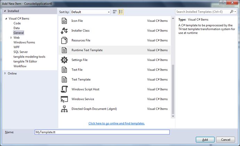
Task: Select the WPF category
Action: (17, 47)
